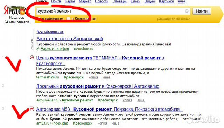
Task: Switch to the Блоги tab
Action: click(135, 1)
